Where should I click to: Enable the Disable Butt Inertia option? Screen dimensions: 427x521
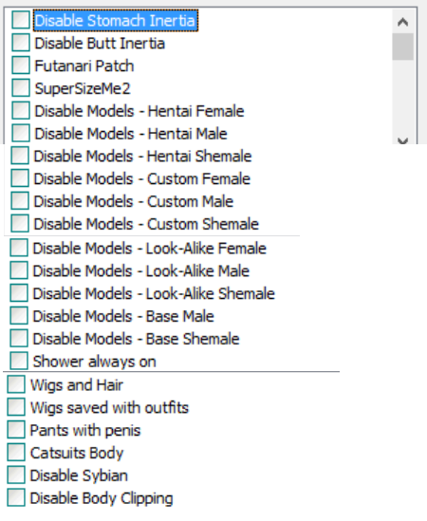point(21,43)
